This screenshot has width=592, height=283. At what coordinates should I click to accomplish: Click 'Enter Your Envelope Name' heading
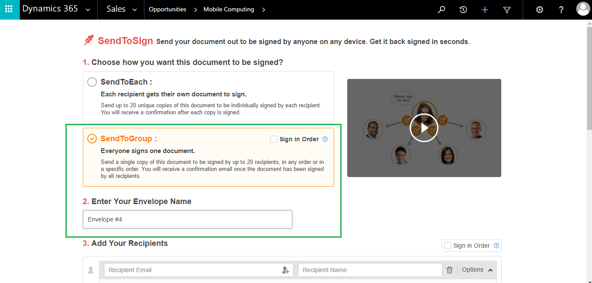point(141,201)
